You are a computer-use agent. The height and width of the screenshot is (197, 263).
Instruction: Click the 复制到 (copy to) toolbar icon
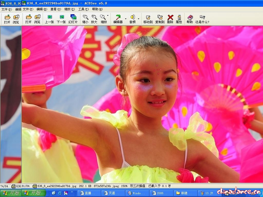click(160, 19)
